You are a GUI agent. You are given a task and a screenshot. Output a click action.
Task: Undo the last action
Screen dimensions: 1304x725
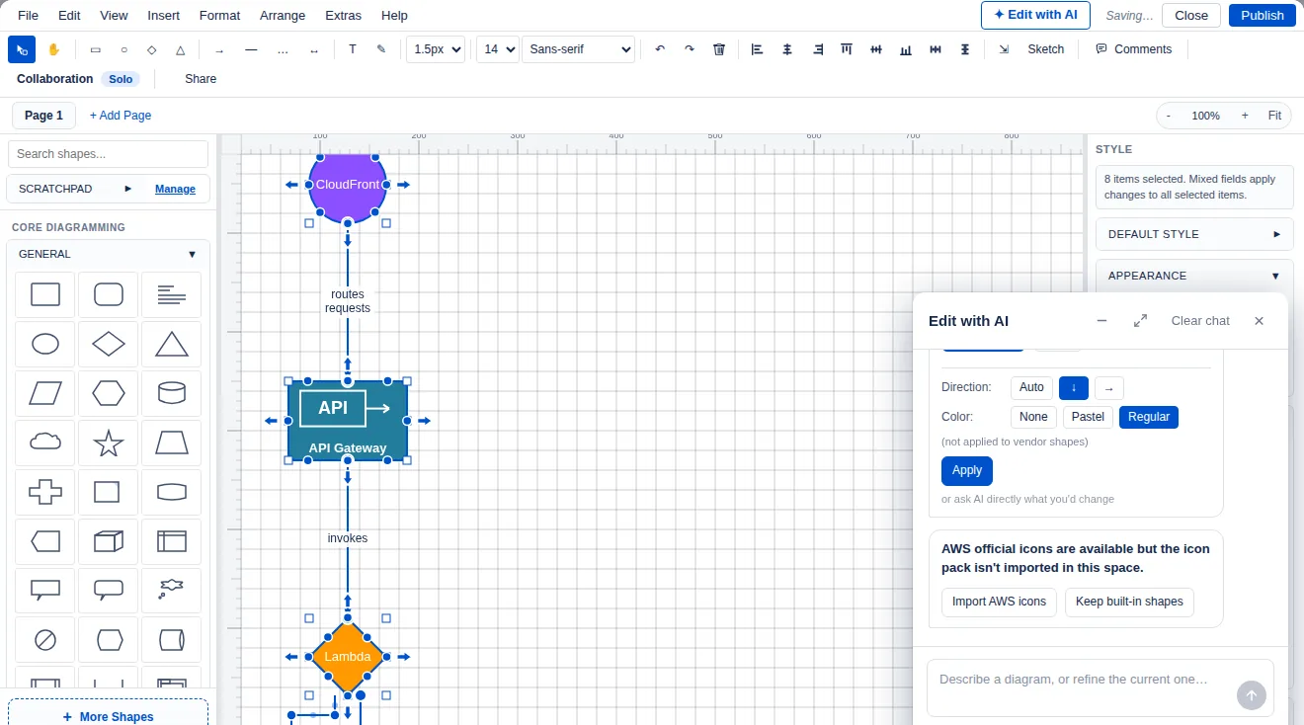(660, 49)
